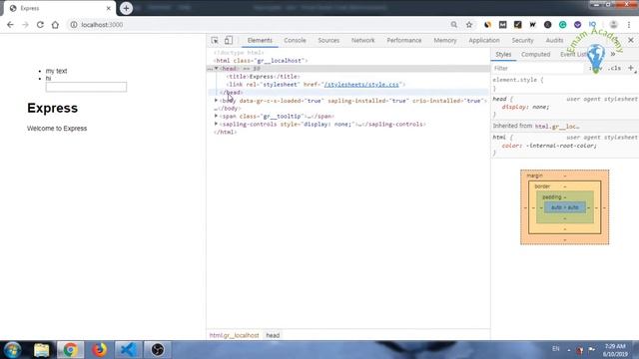Click the zoom magnifier icon in address bar
This screenshot has width=639, height=359.
[x=454, y=25]
